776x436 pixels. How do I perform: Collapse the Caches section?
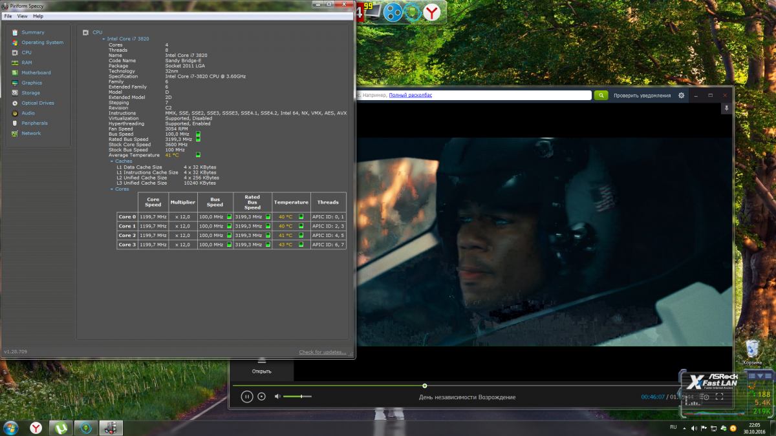coord(112,161)
